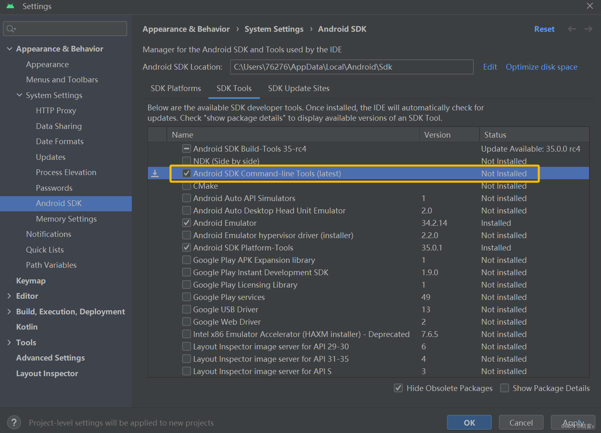Click the Edit link for SDK location
This screenshot has width=601, height=433.
click(490, 67)
